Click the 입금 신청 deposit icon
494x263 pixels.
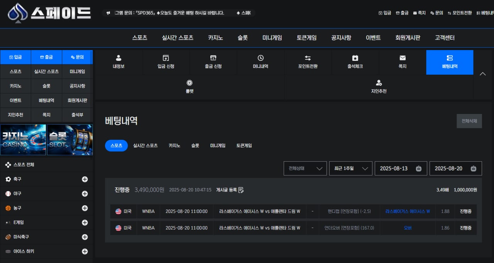166,58
